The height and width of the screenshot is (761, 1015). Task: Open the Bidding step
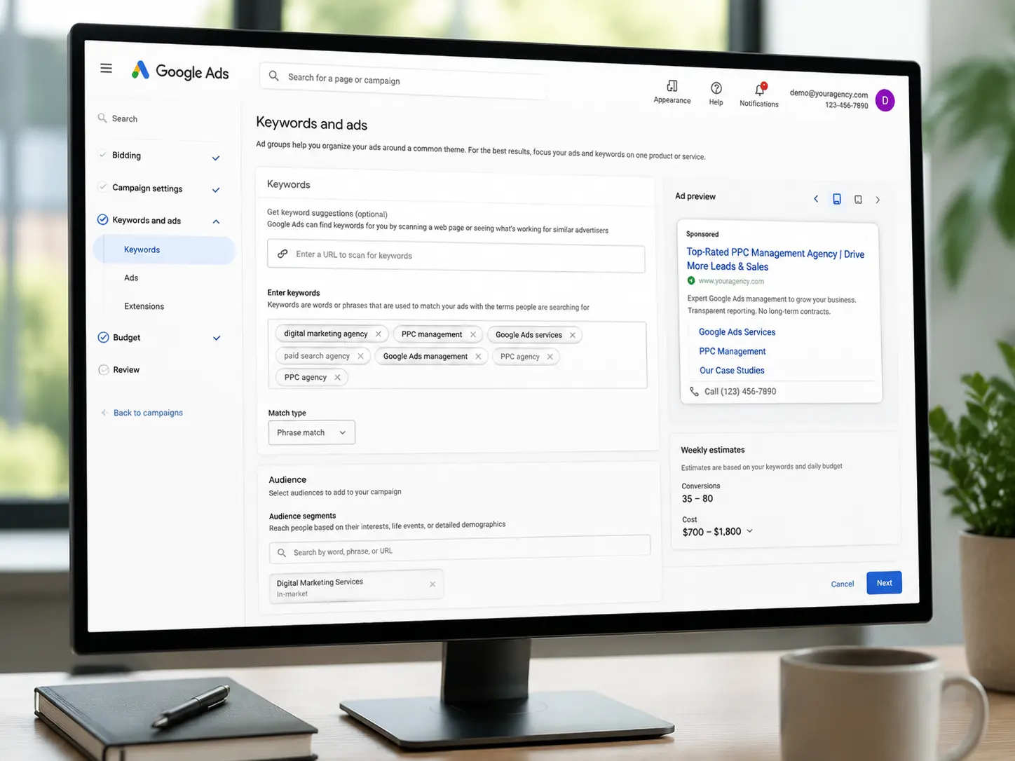[x=126, y=156]
